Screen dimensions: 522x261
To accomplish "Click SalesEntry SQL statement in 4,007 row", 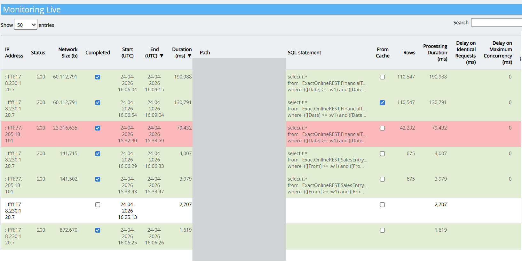I will [327, 160].
